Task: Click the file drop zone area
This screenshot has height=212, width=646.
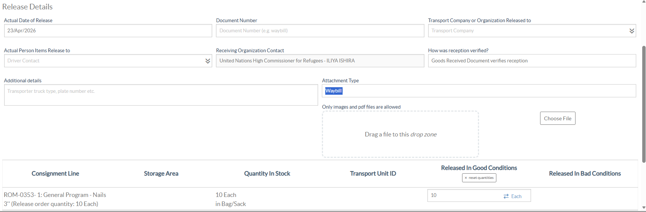Action: pyautogui.click(x=400, y=134)
